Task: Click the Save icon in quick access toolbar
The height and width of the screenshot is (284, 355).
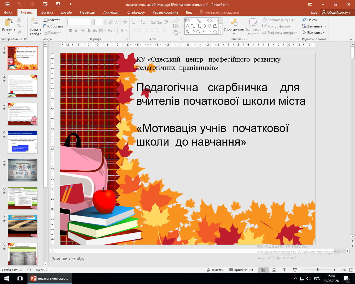Action: [x=7, y=4]
